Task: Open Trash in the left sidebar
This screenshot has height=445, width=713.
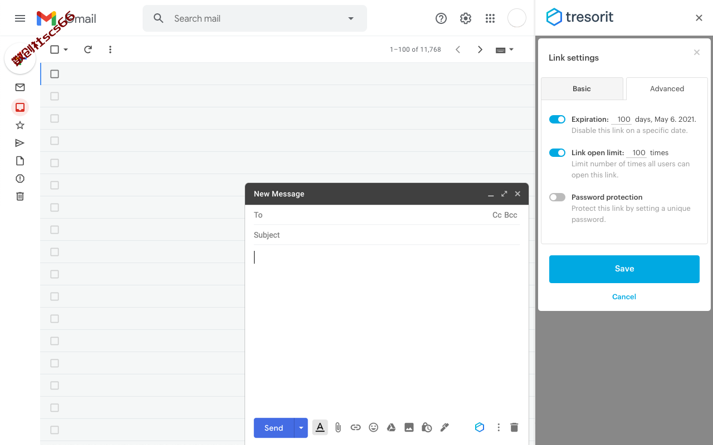Action: coord(20,196)
